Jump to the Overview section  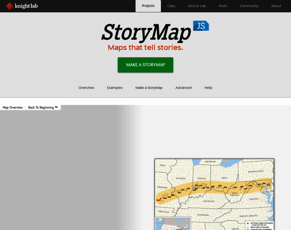(x=86, y=88)
